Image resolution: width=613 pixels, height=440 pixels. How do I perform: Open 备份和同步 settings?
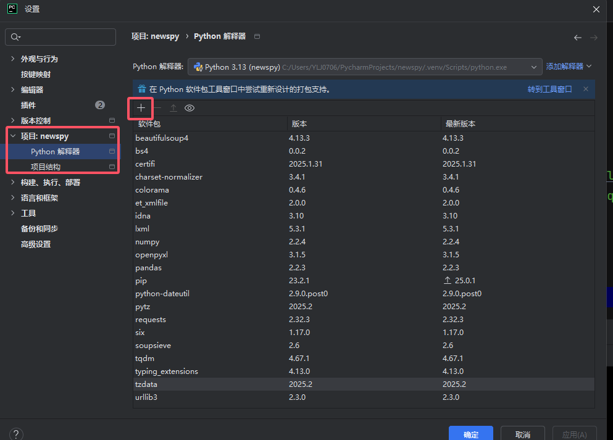tap(39, 228)
